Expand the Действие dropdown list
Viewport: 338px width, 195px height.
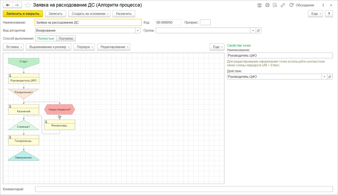(324, 77)
